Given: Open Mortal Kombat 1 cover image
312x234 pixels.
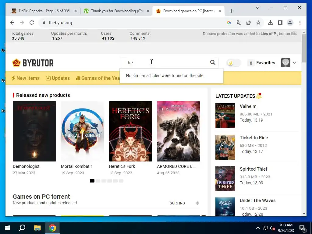Looking at the screenshot, I should coord(82,131).
